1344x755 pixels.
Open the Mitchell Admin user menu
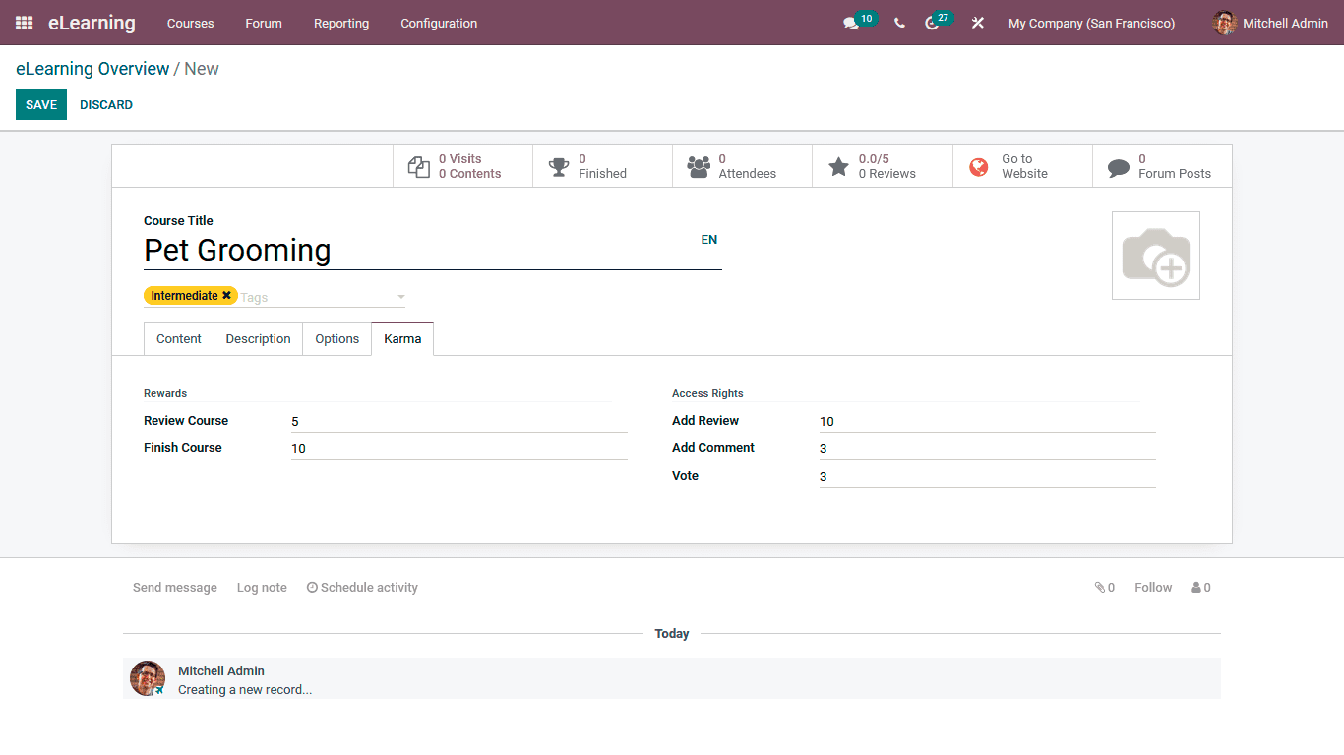click(x=1269, y=23)
